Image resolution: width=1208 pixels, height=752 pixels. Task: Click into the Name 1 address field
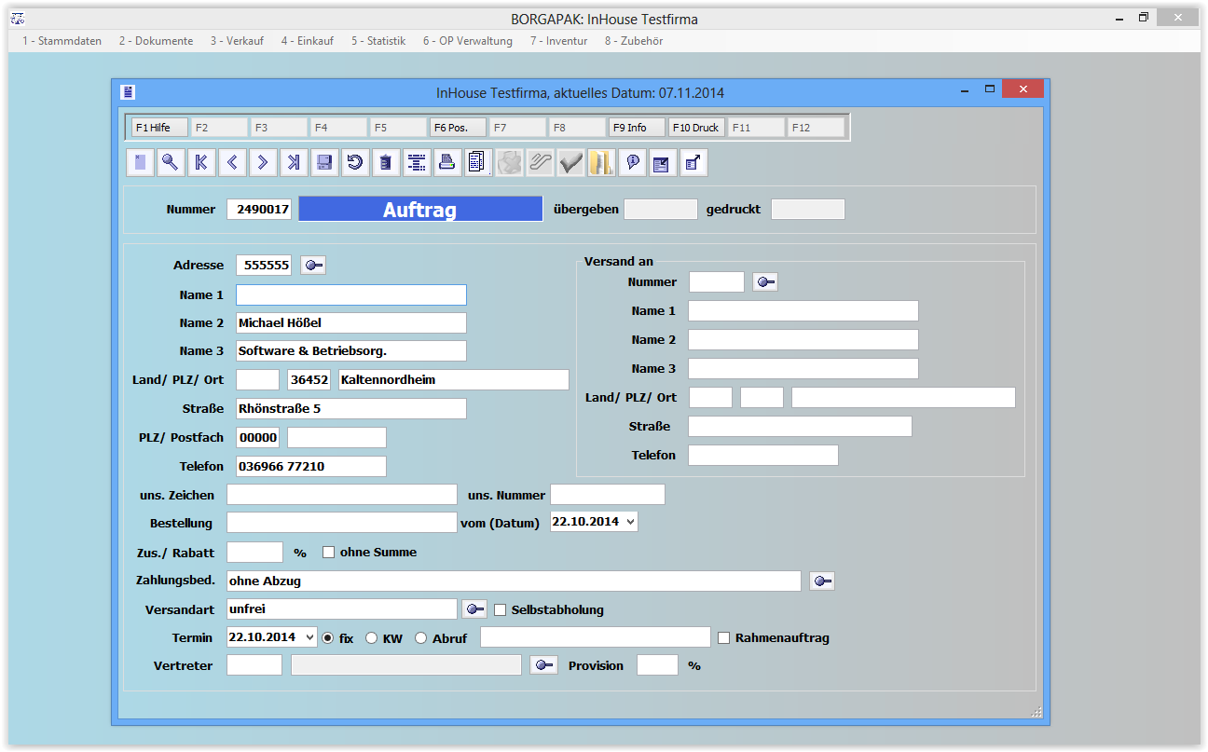(x=350, y=295)
